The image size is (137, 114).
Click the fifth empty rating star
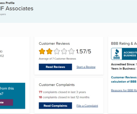[71, 51]
